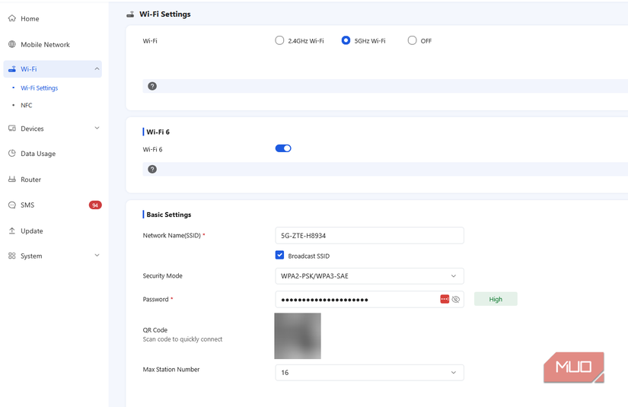Click the Network Name SSID input field
This screenshot has height=407, width=628.
click(369, 236)
